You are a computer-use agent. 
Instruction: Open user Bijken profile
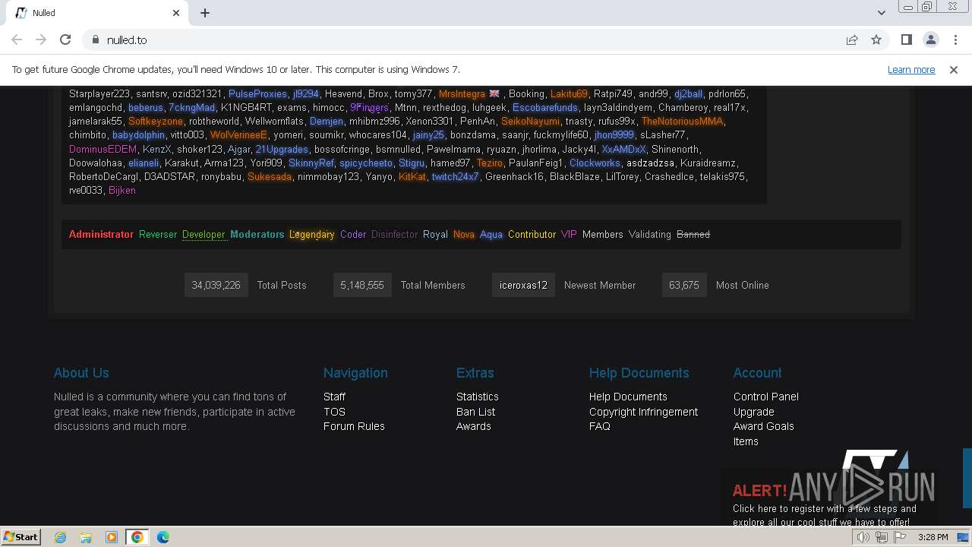(x=122, y=190)
